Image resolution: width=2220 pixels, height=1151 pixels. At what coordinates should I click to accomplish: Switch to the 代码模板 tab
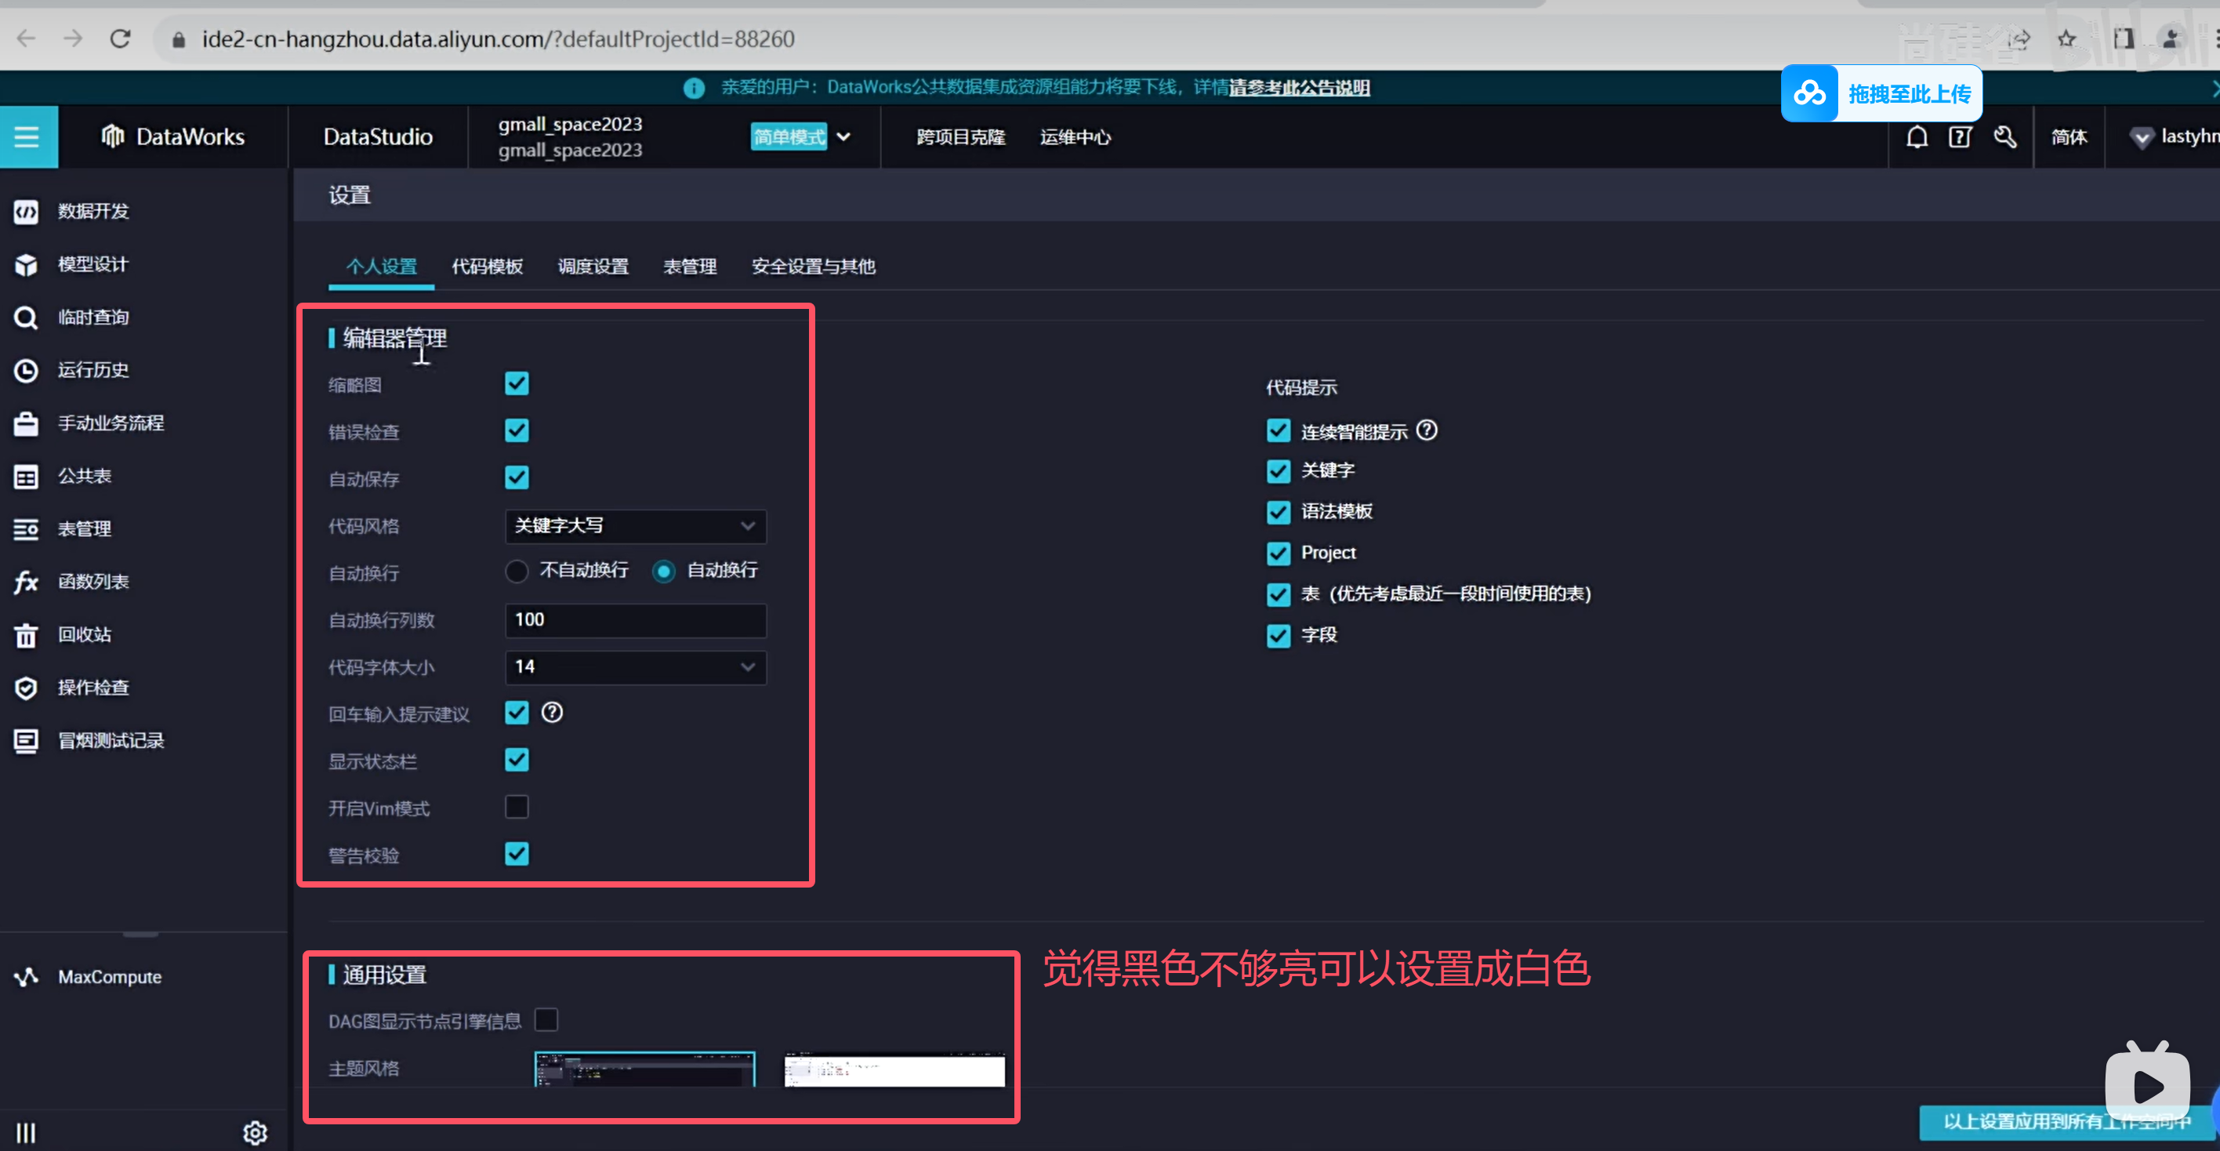tap(487, 267)
